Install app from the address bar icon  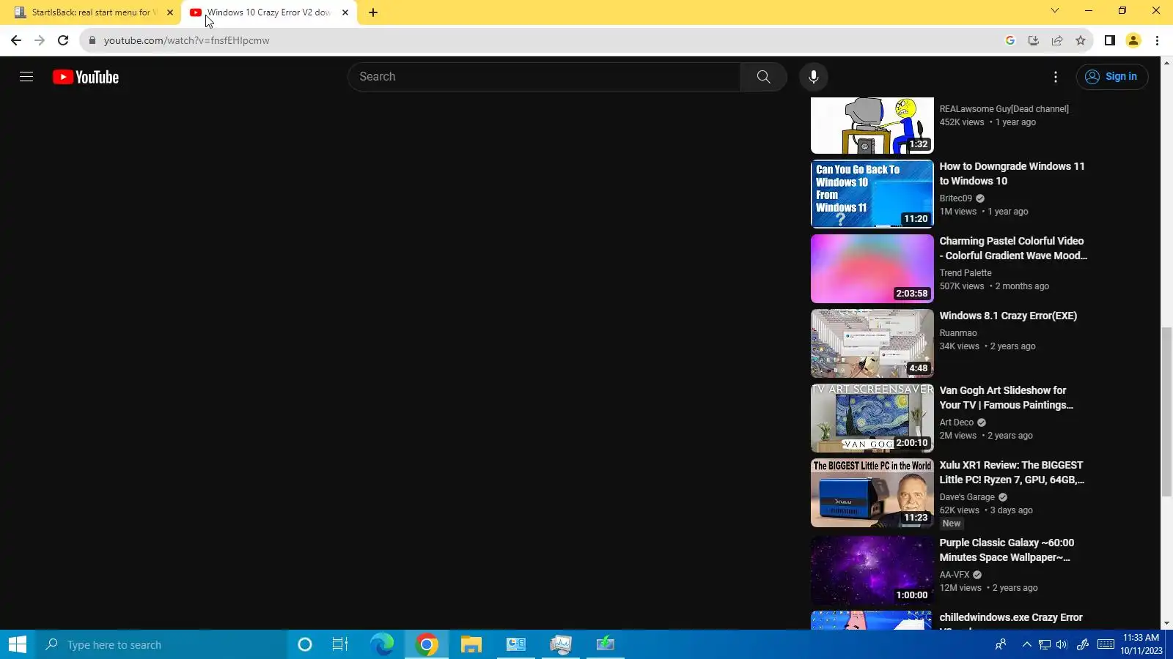click(x=1034, y=40)
